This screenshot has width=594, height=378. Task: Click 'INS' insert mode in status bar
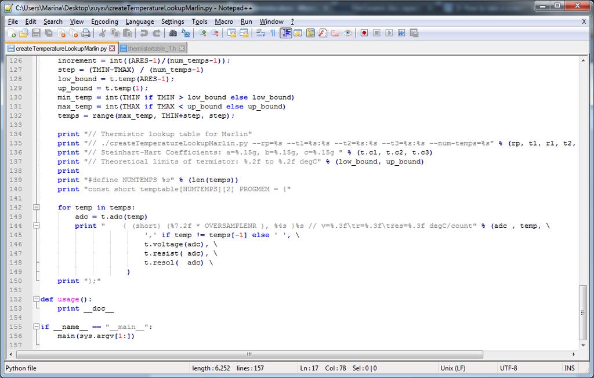570,368
